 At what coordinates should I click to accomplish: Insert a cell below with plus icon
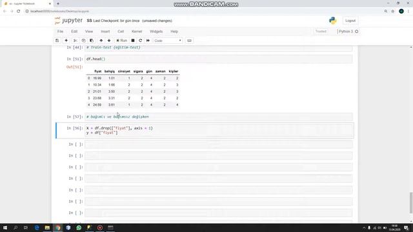tap(66, 41)
